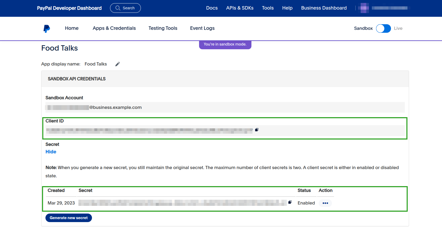Viewport: 442px width, 229px height.
Task: Open the Help menu
Action: click(x=287, y=8)
